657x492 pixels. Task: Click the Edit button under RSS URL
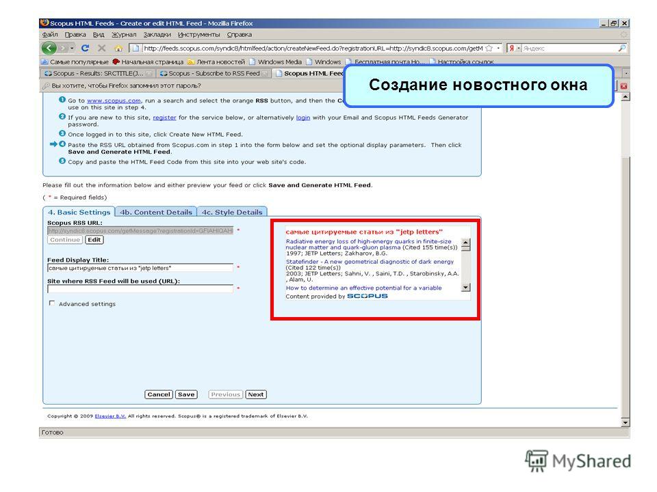[94, 240]
